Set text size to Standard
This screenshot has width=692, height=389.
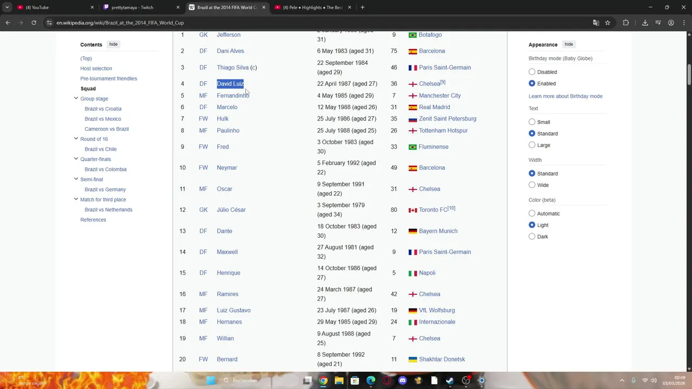pyautogui.click(x=532, y=133)
